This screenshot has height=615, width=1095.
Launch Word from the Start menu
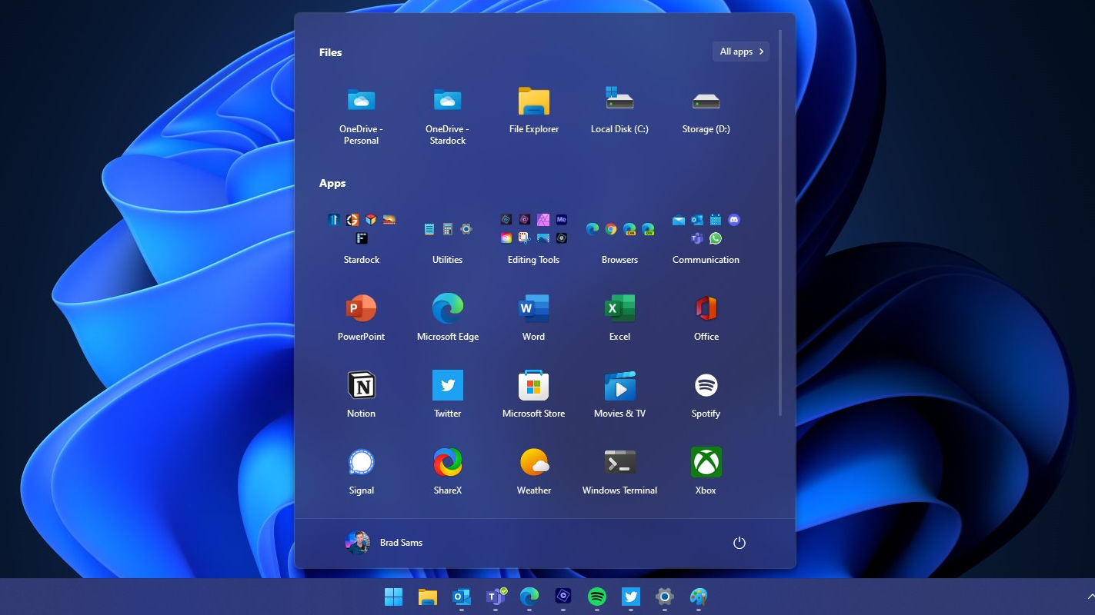533,317
